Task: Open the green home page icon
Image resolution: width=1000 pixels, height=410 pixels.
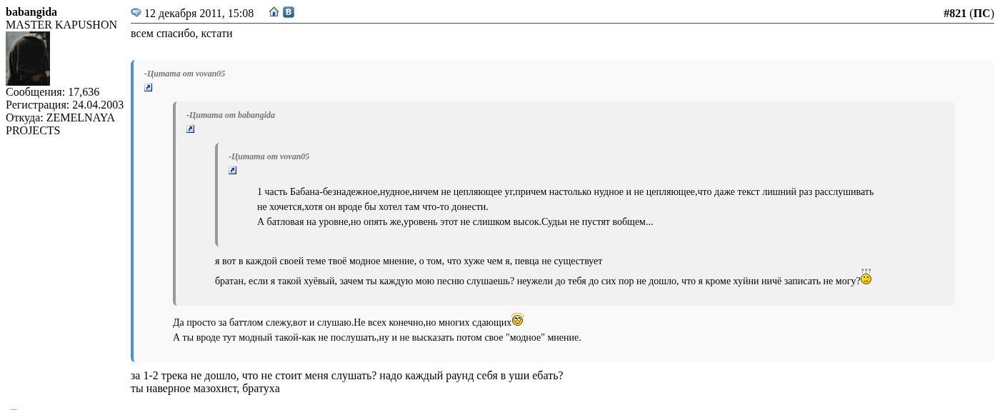Action: [x=274, y=12]
